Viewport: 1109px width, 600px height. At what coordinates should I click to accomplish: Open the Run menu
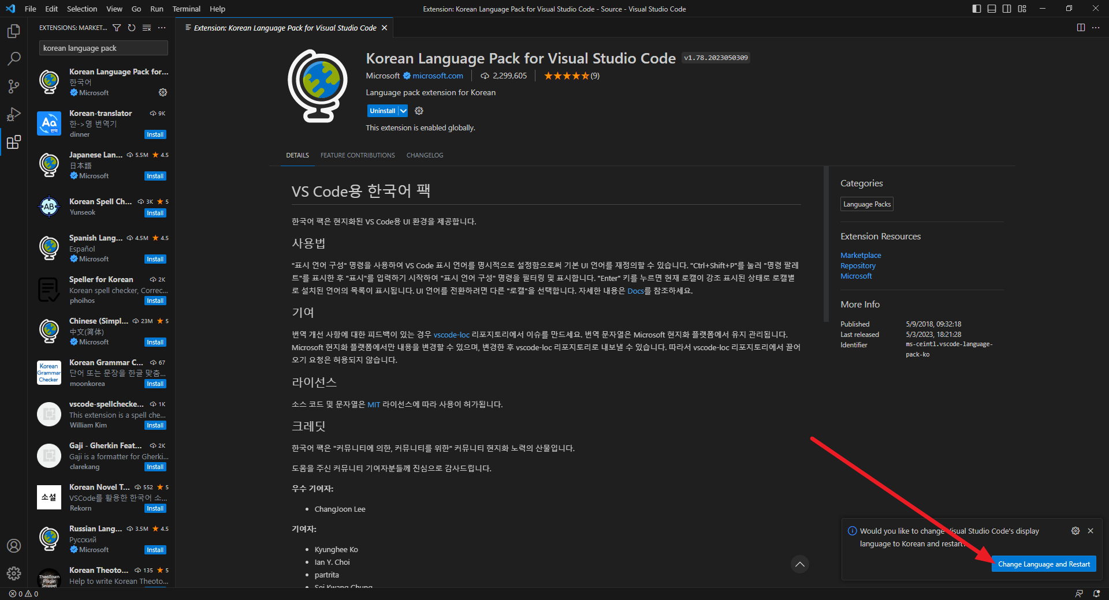(x=157, y=9)
